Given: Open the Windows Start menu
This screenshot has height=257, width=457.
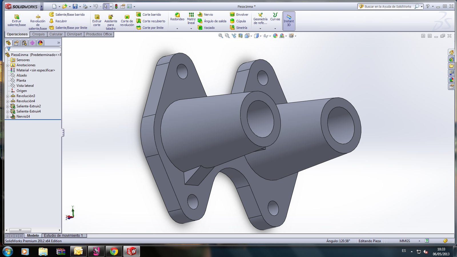Looking at the screenshot, I should 7,252.
